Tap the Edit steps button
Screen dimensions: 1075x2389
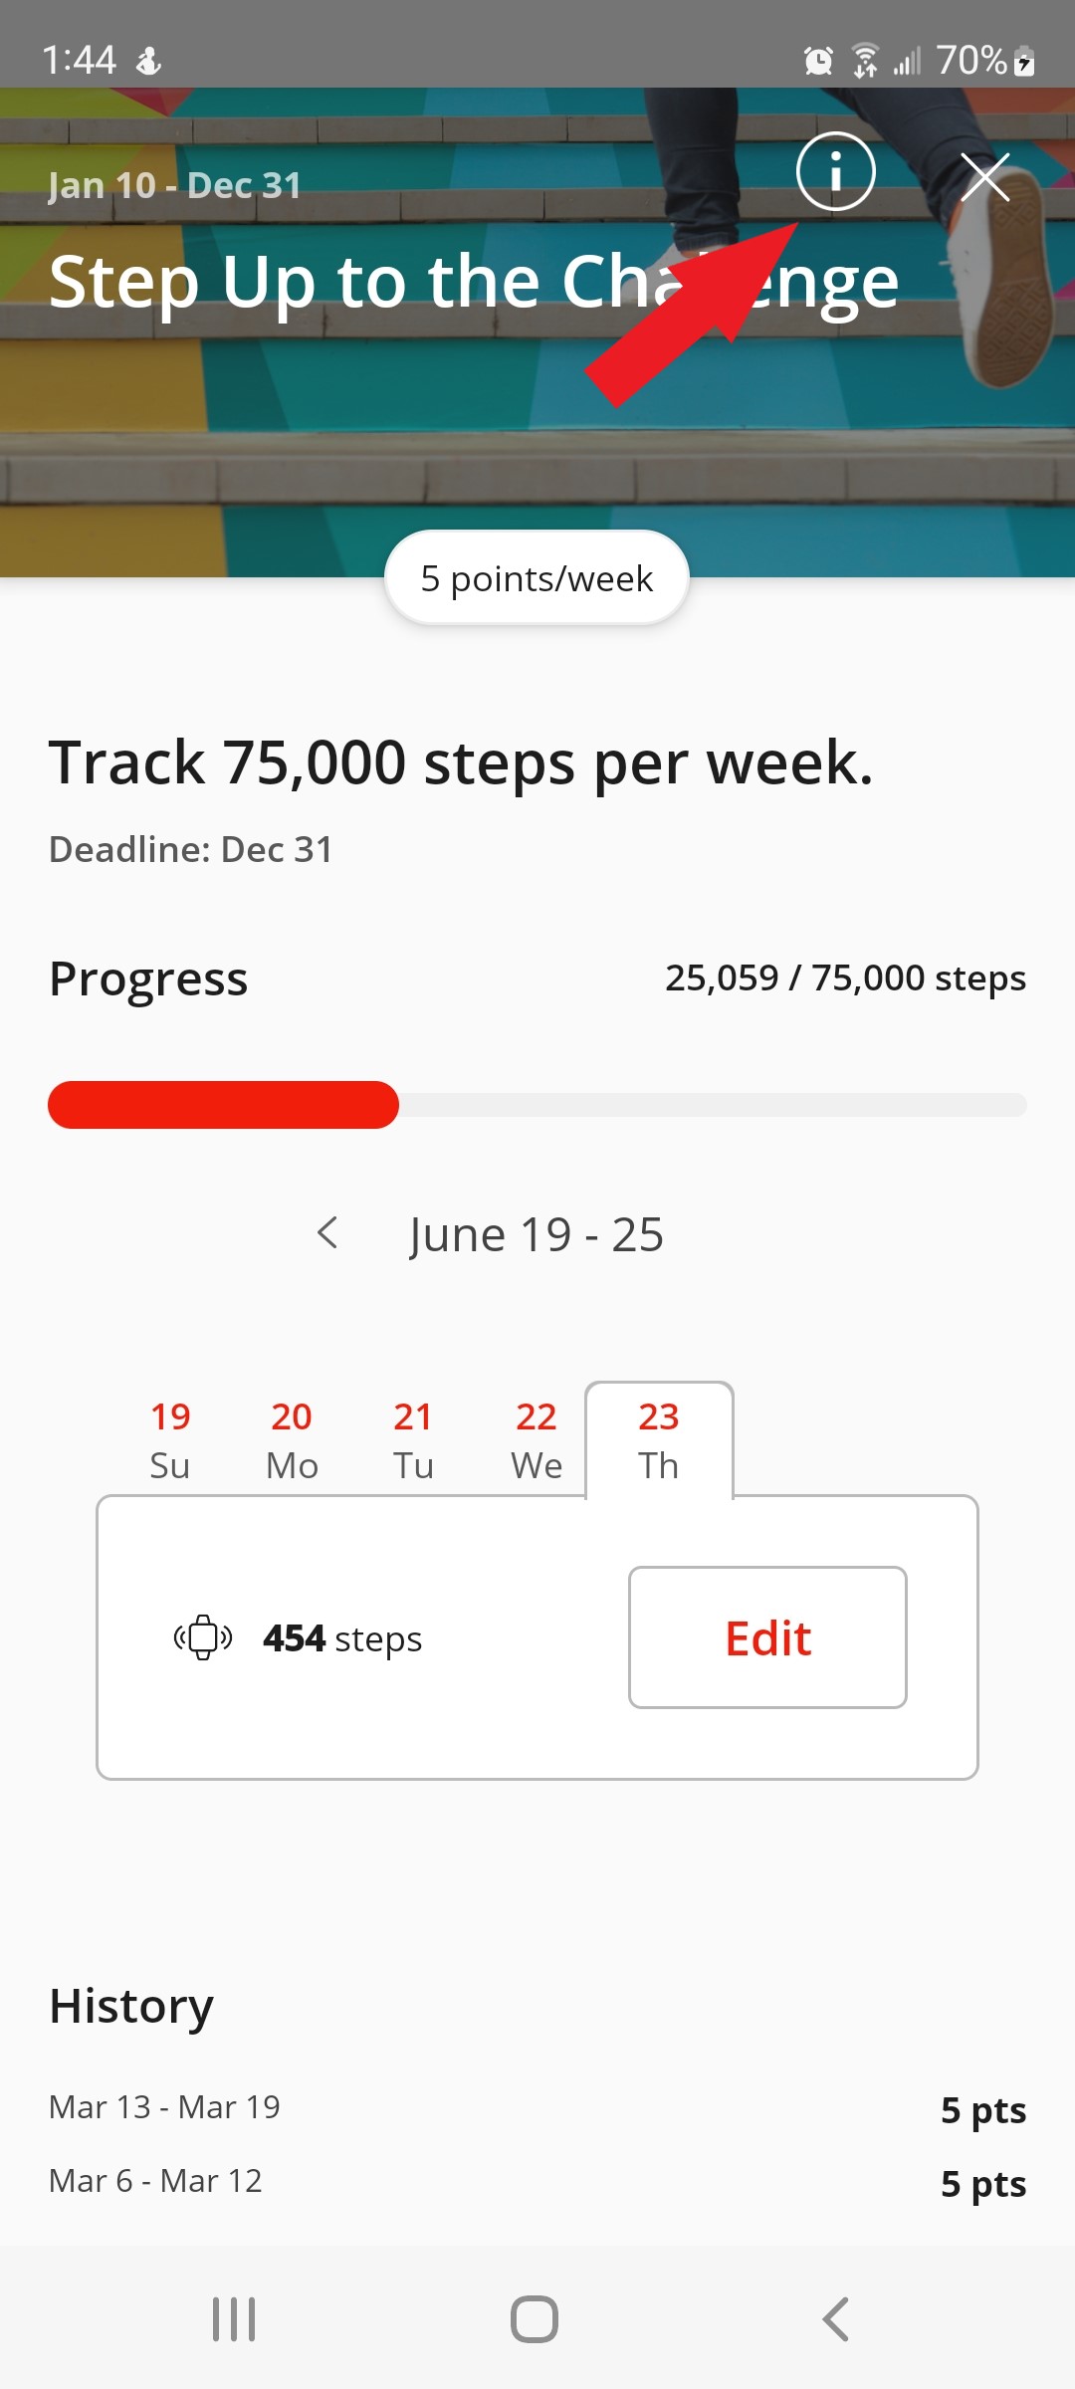click(767, 1637)
